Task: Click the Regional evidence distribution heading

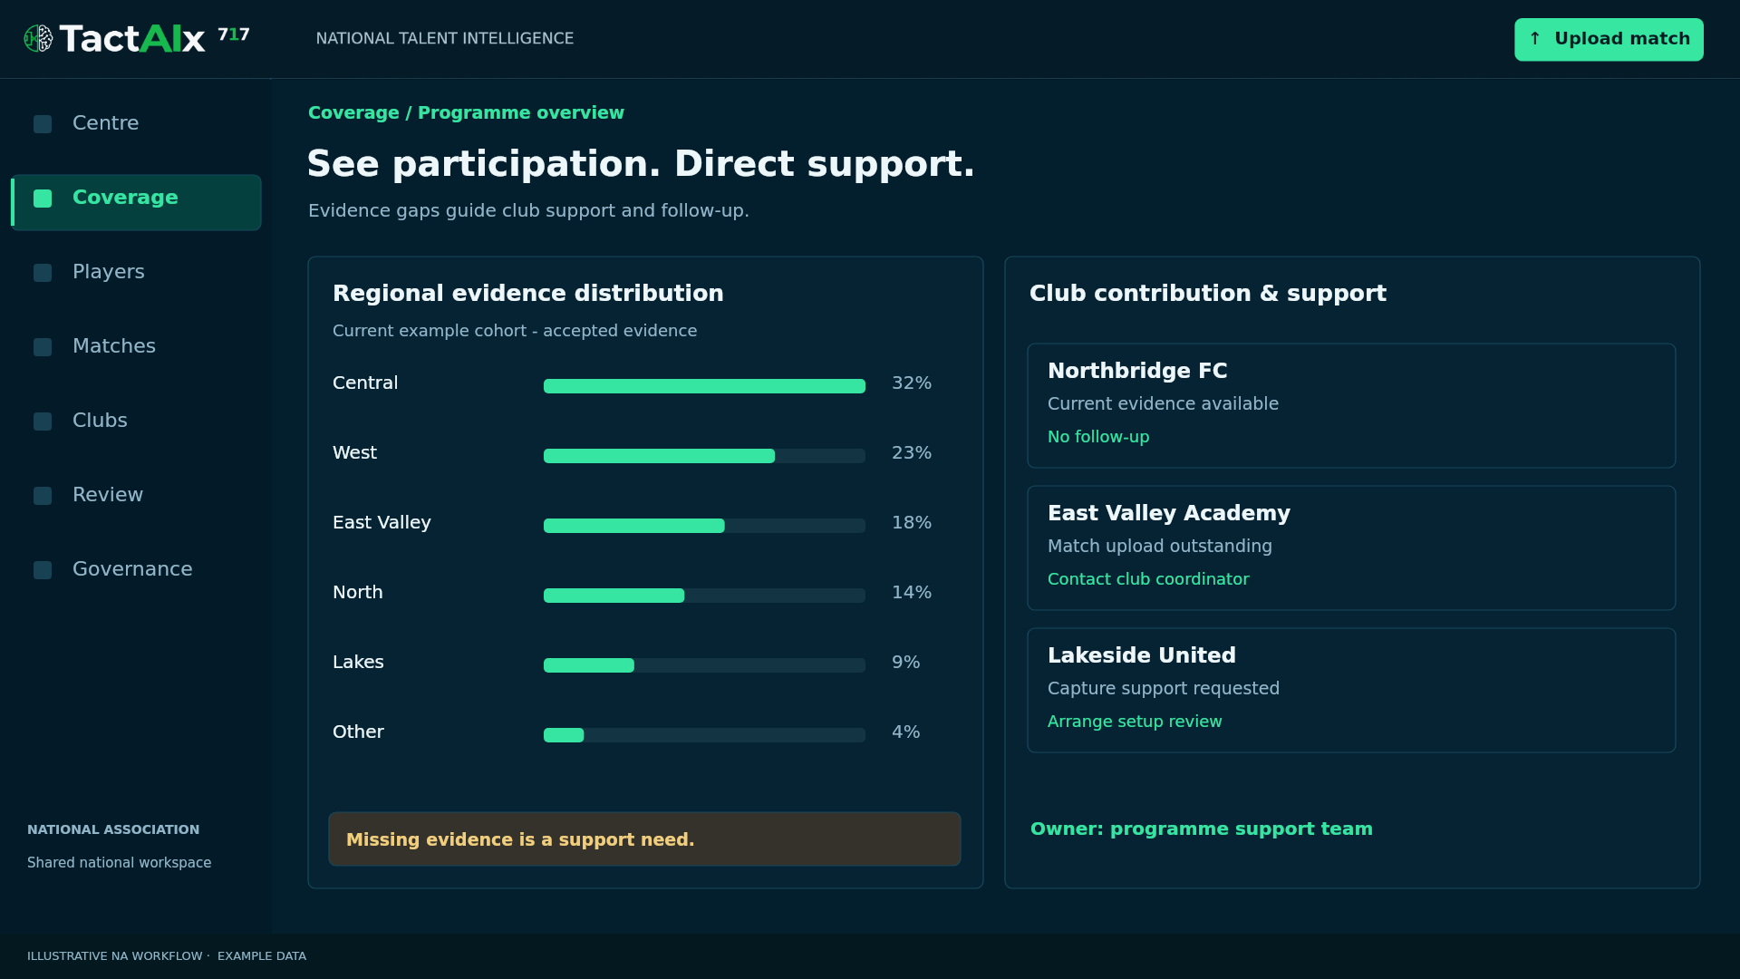Action: (x=528, y=294)
